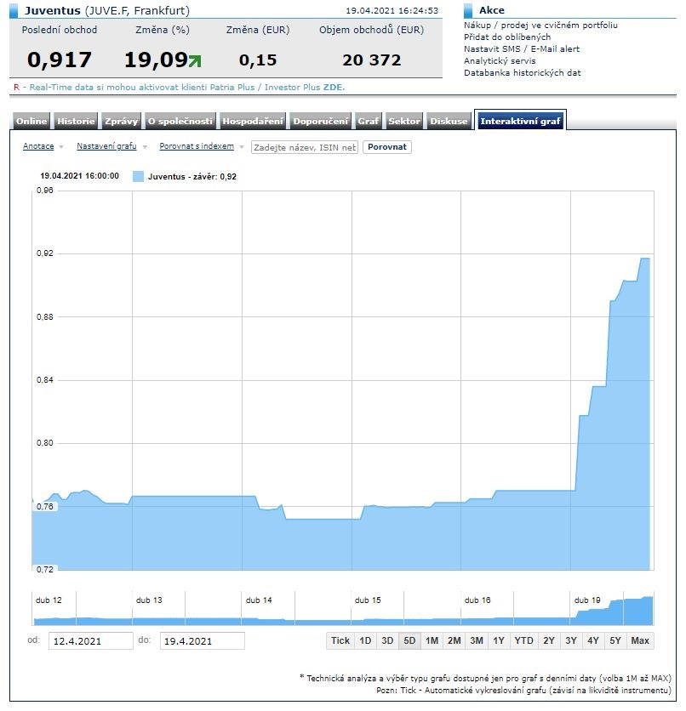686x711 pixels.
Task: Open the Zprávy tab
Action: click(x=121, y=122)
